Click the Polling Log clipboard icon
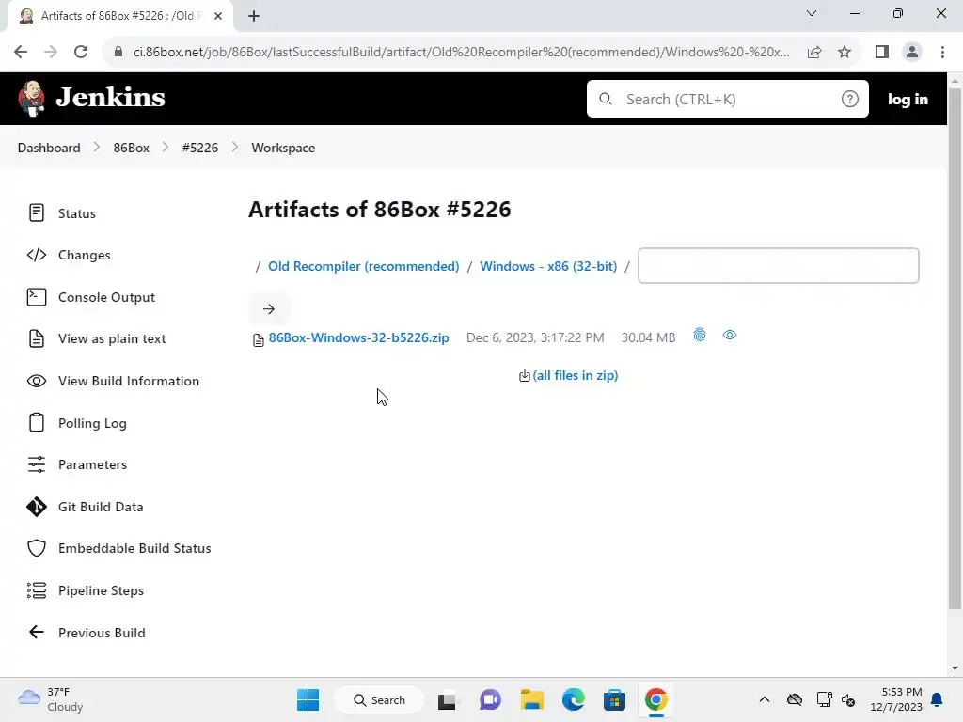Viewport: 963px width, 722px height. click(x=37, y=422)
